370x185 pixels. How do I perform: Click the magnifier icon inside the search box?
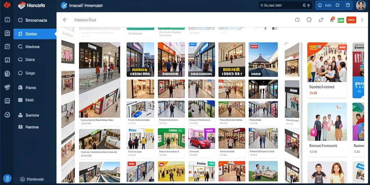point(304,5)
